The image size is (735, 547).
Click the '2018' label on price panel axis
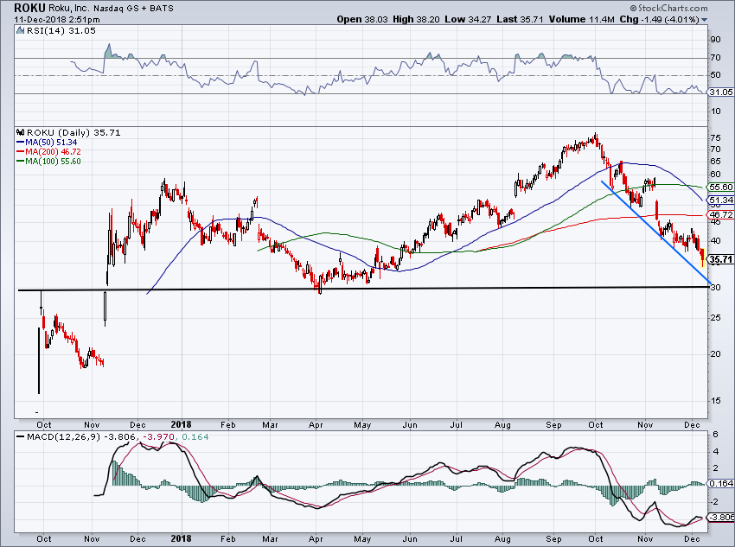pos(181,424)
